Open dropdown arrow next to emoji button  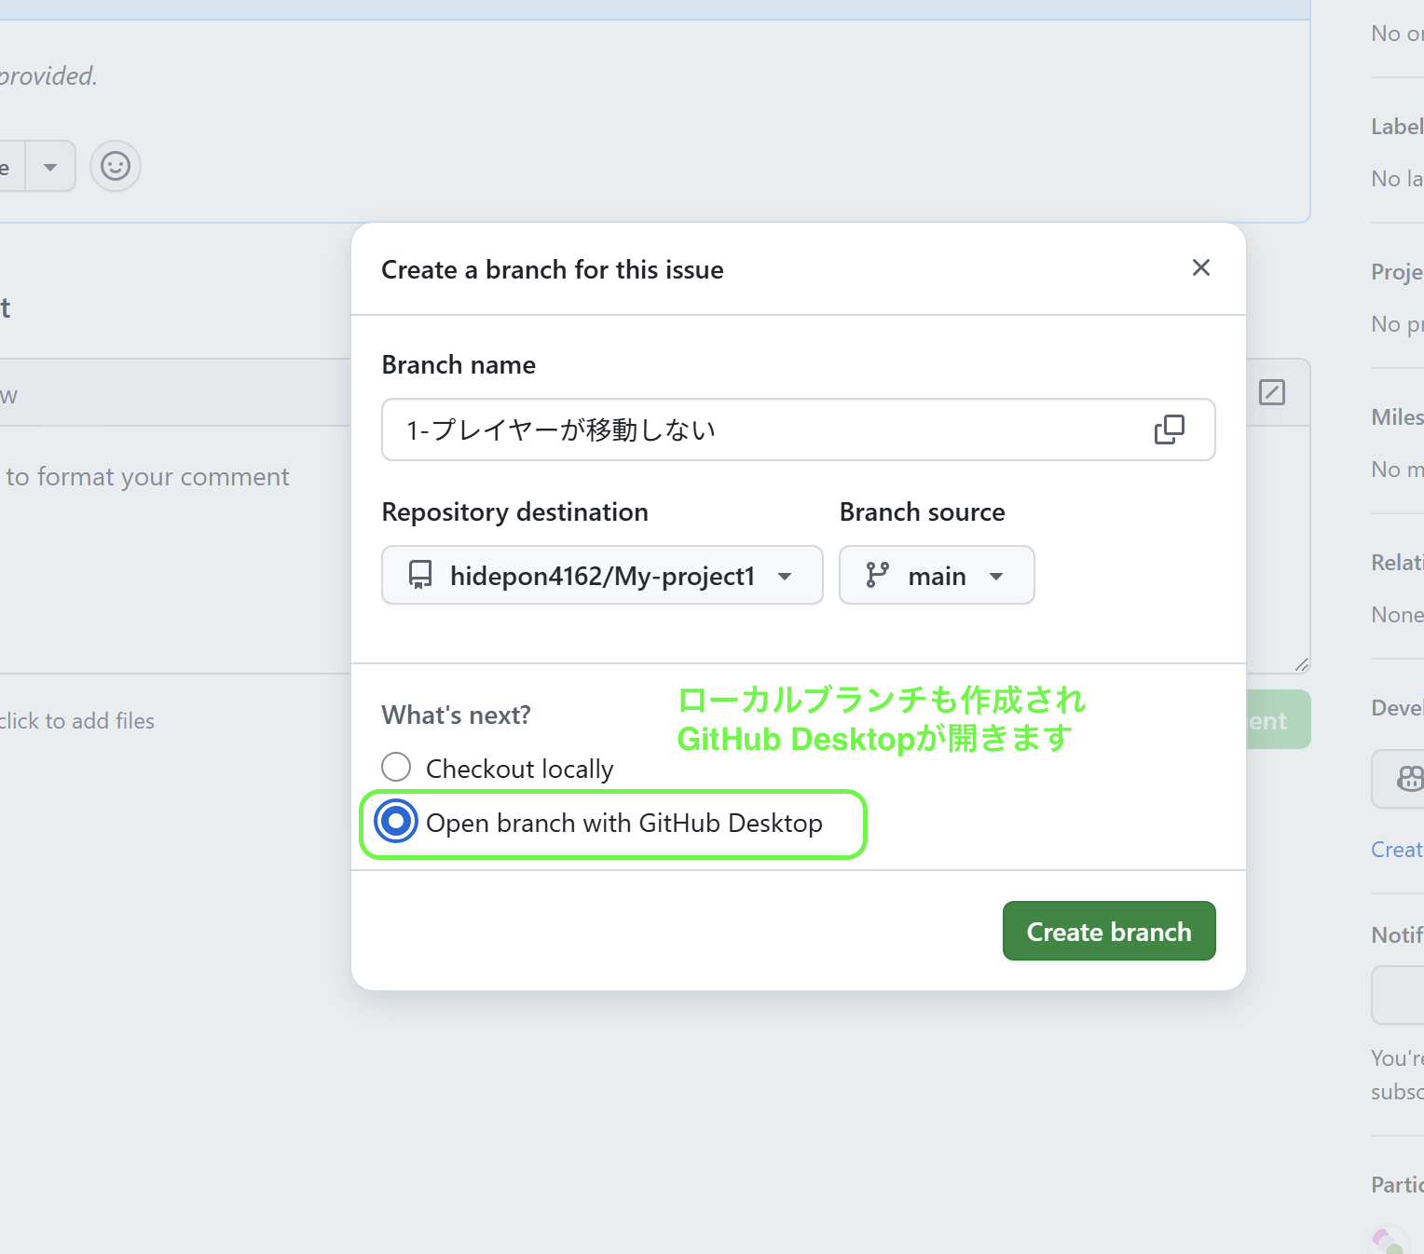point(50,167)
